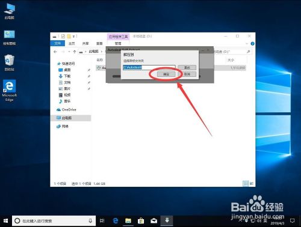The height and width of the screenshot is (227, 301).
Task: Open the 管理 ribbon tab
Action: pos(118,43)
